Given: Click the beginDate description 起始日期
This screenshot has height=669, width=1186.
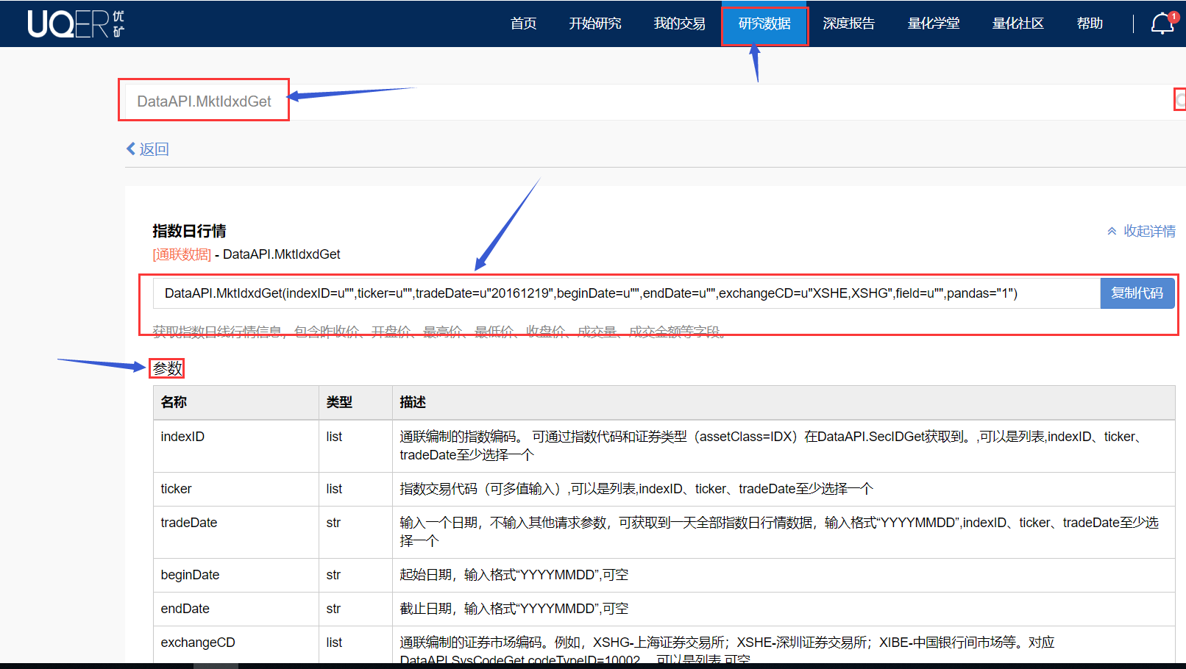Looking at the screenshot, I should (514, 575).
